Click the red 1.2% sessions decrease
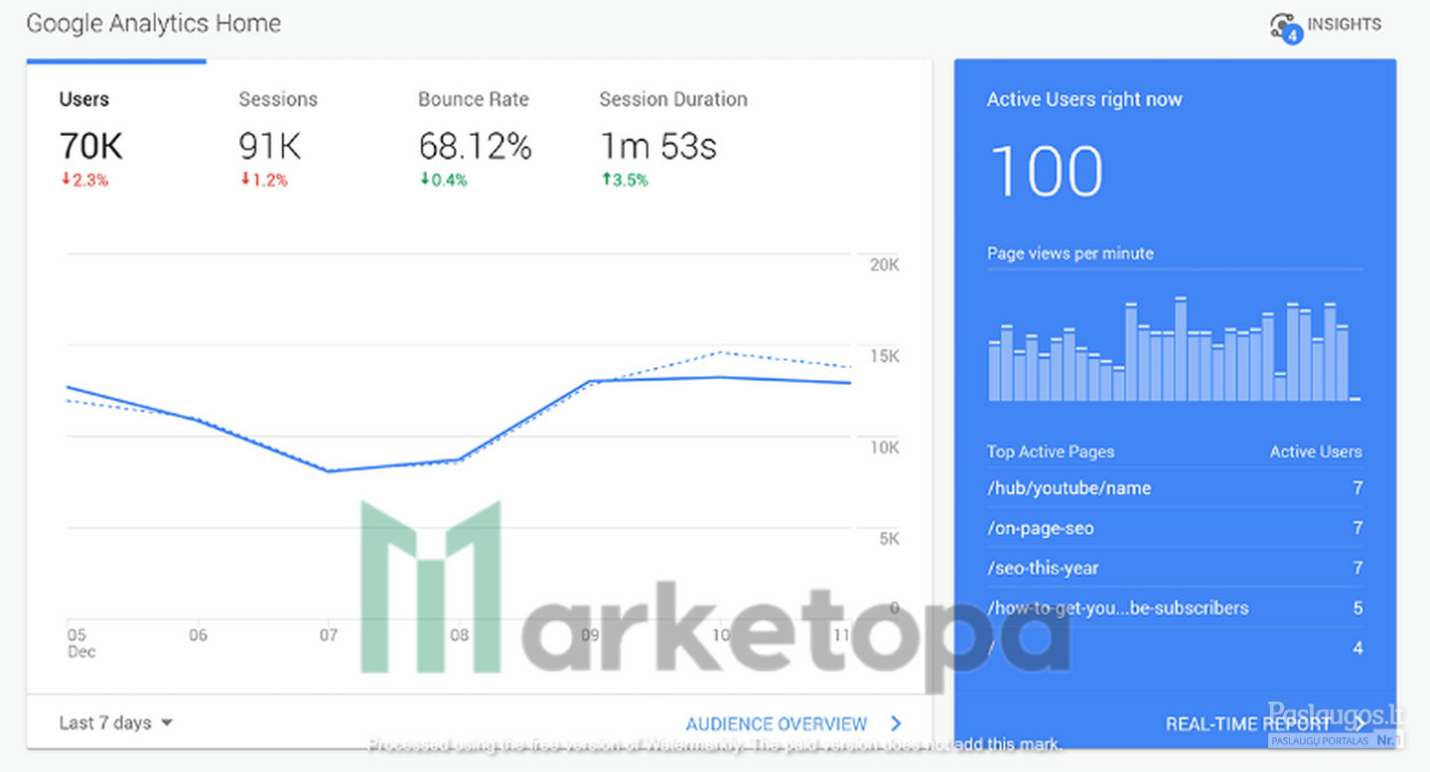 [x=263, y=181]
